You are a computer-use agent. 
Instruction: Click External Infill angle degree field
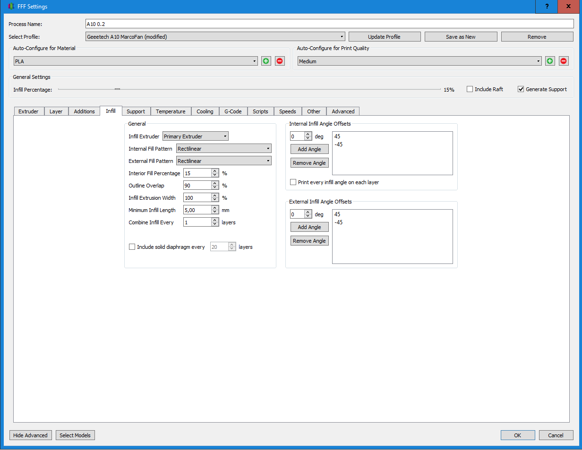point(298,214)
